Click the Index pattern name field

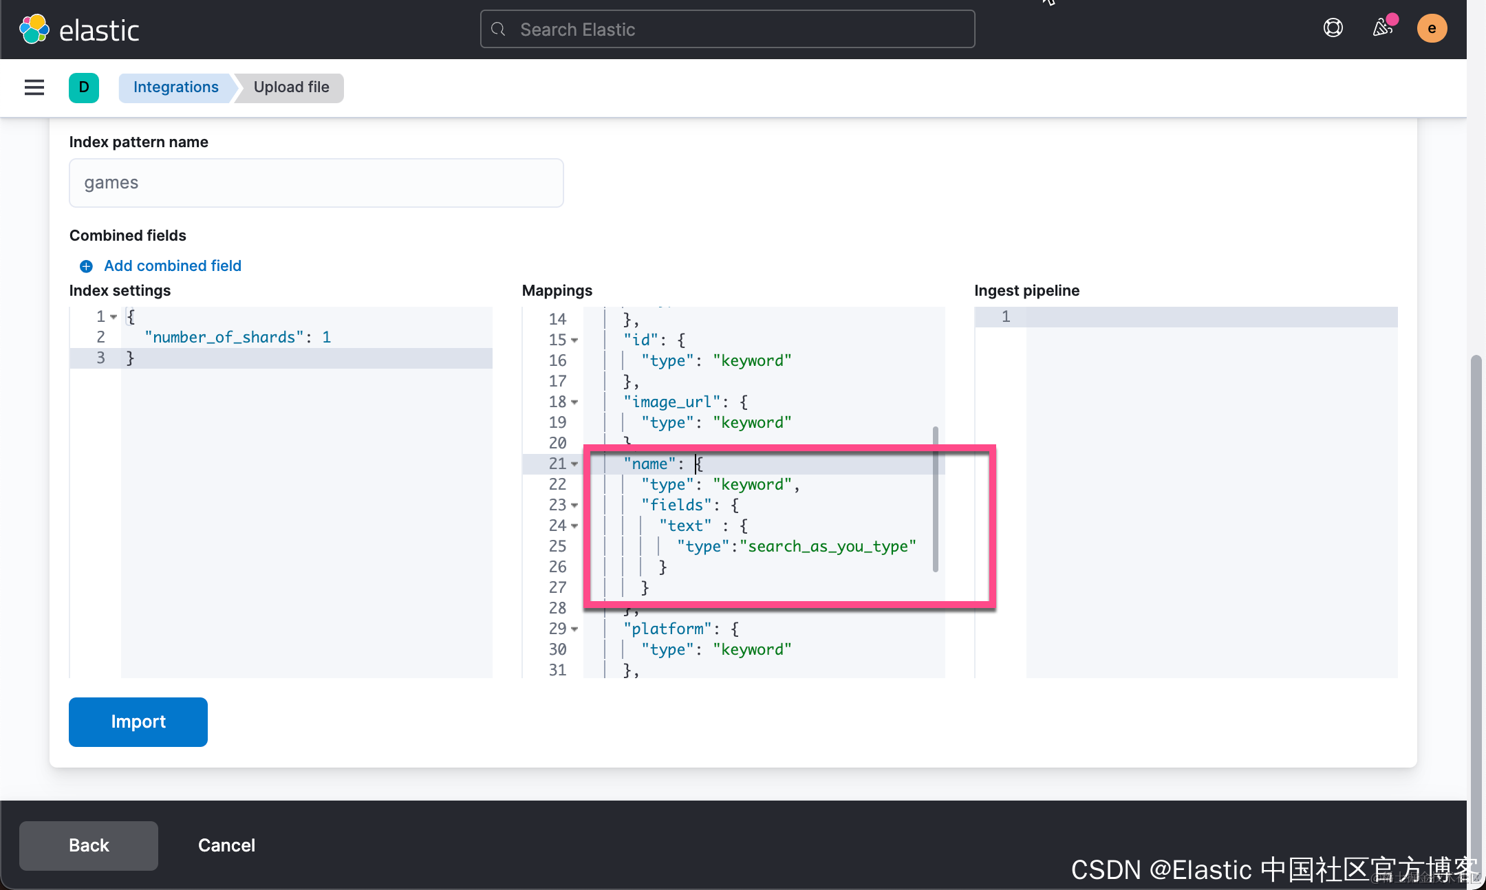click(316, 183)
